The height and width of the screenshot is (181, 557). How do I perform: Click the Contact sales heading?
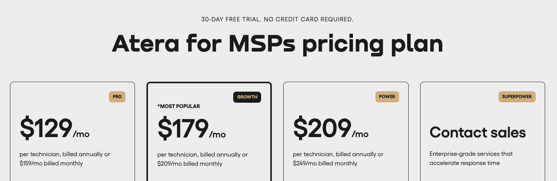477,133
